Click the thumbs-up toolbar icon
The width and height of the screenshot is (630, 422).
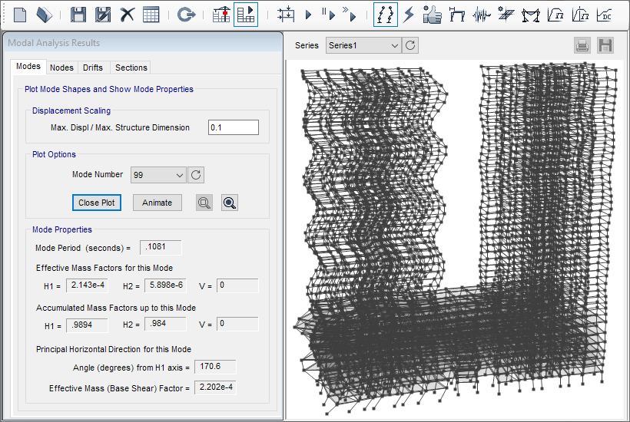[433, 14]
